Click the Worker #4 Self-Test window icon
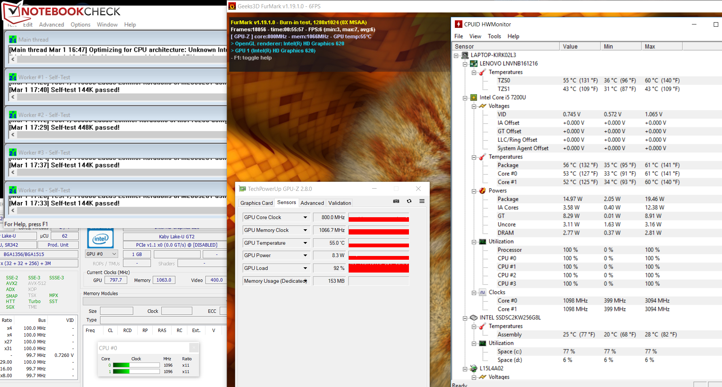The image size is (722, 387). click(13, 190)
